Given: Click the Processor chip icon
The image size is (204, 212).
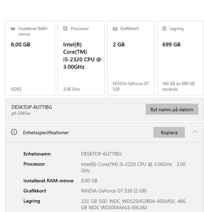Looking at the screenshot, I should [x=65, y=28].
